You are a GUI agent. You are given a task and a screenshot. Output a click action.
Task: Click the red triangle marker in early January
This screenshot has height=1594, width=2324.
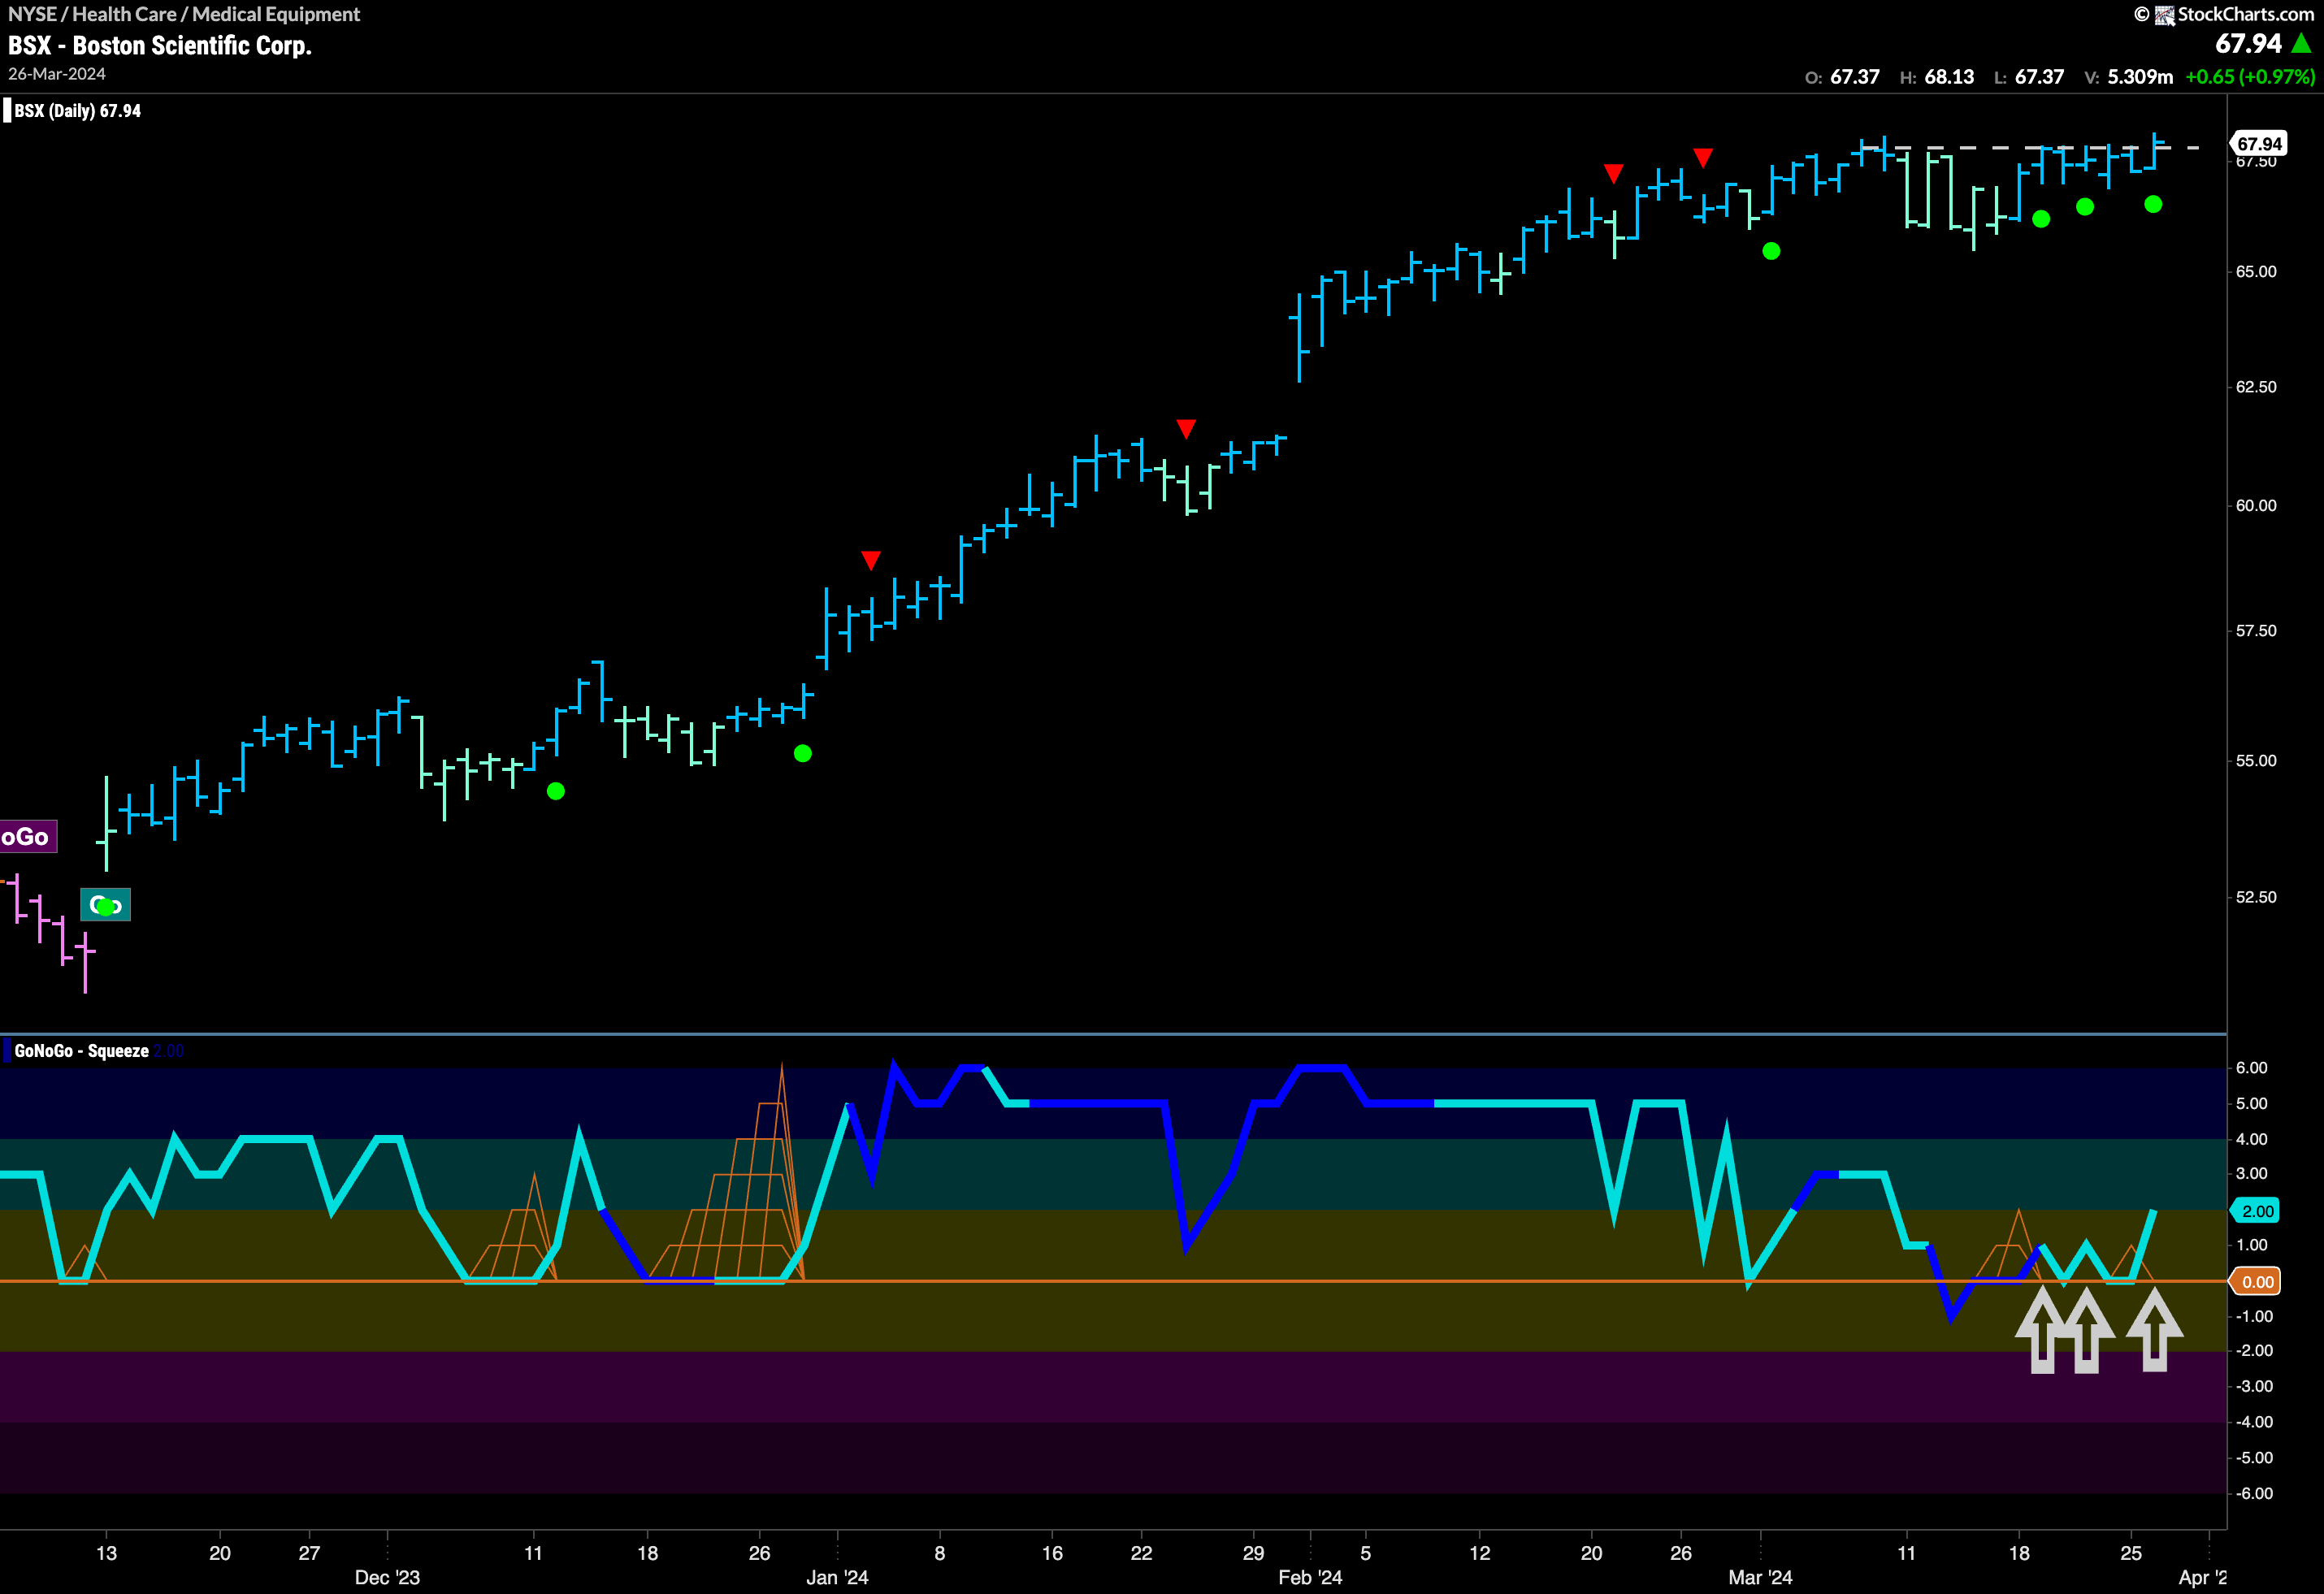point(871,560)
